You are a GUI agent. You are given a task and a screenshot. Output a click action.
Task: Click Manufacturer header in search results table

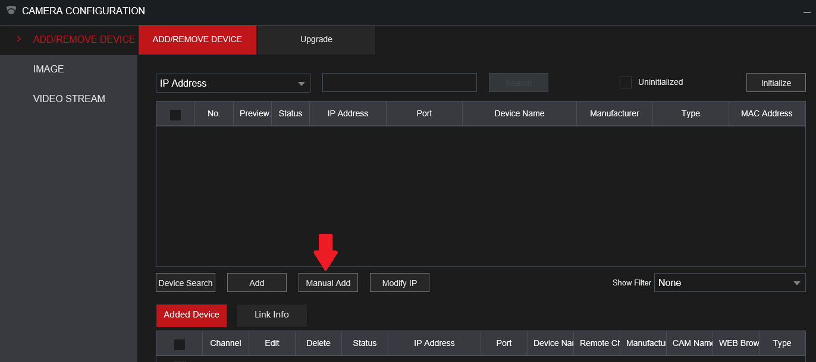click(614, 113)
